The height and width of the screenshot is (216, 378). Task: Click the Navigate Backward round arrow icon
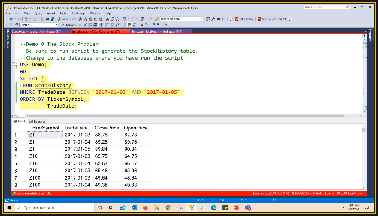(11, 19)
